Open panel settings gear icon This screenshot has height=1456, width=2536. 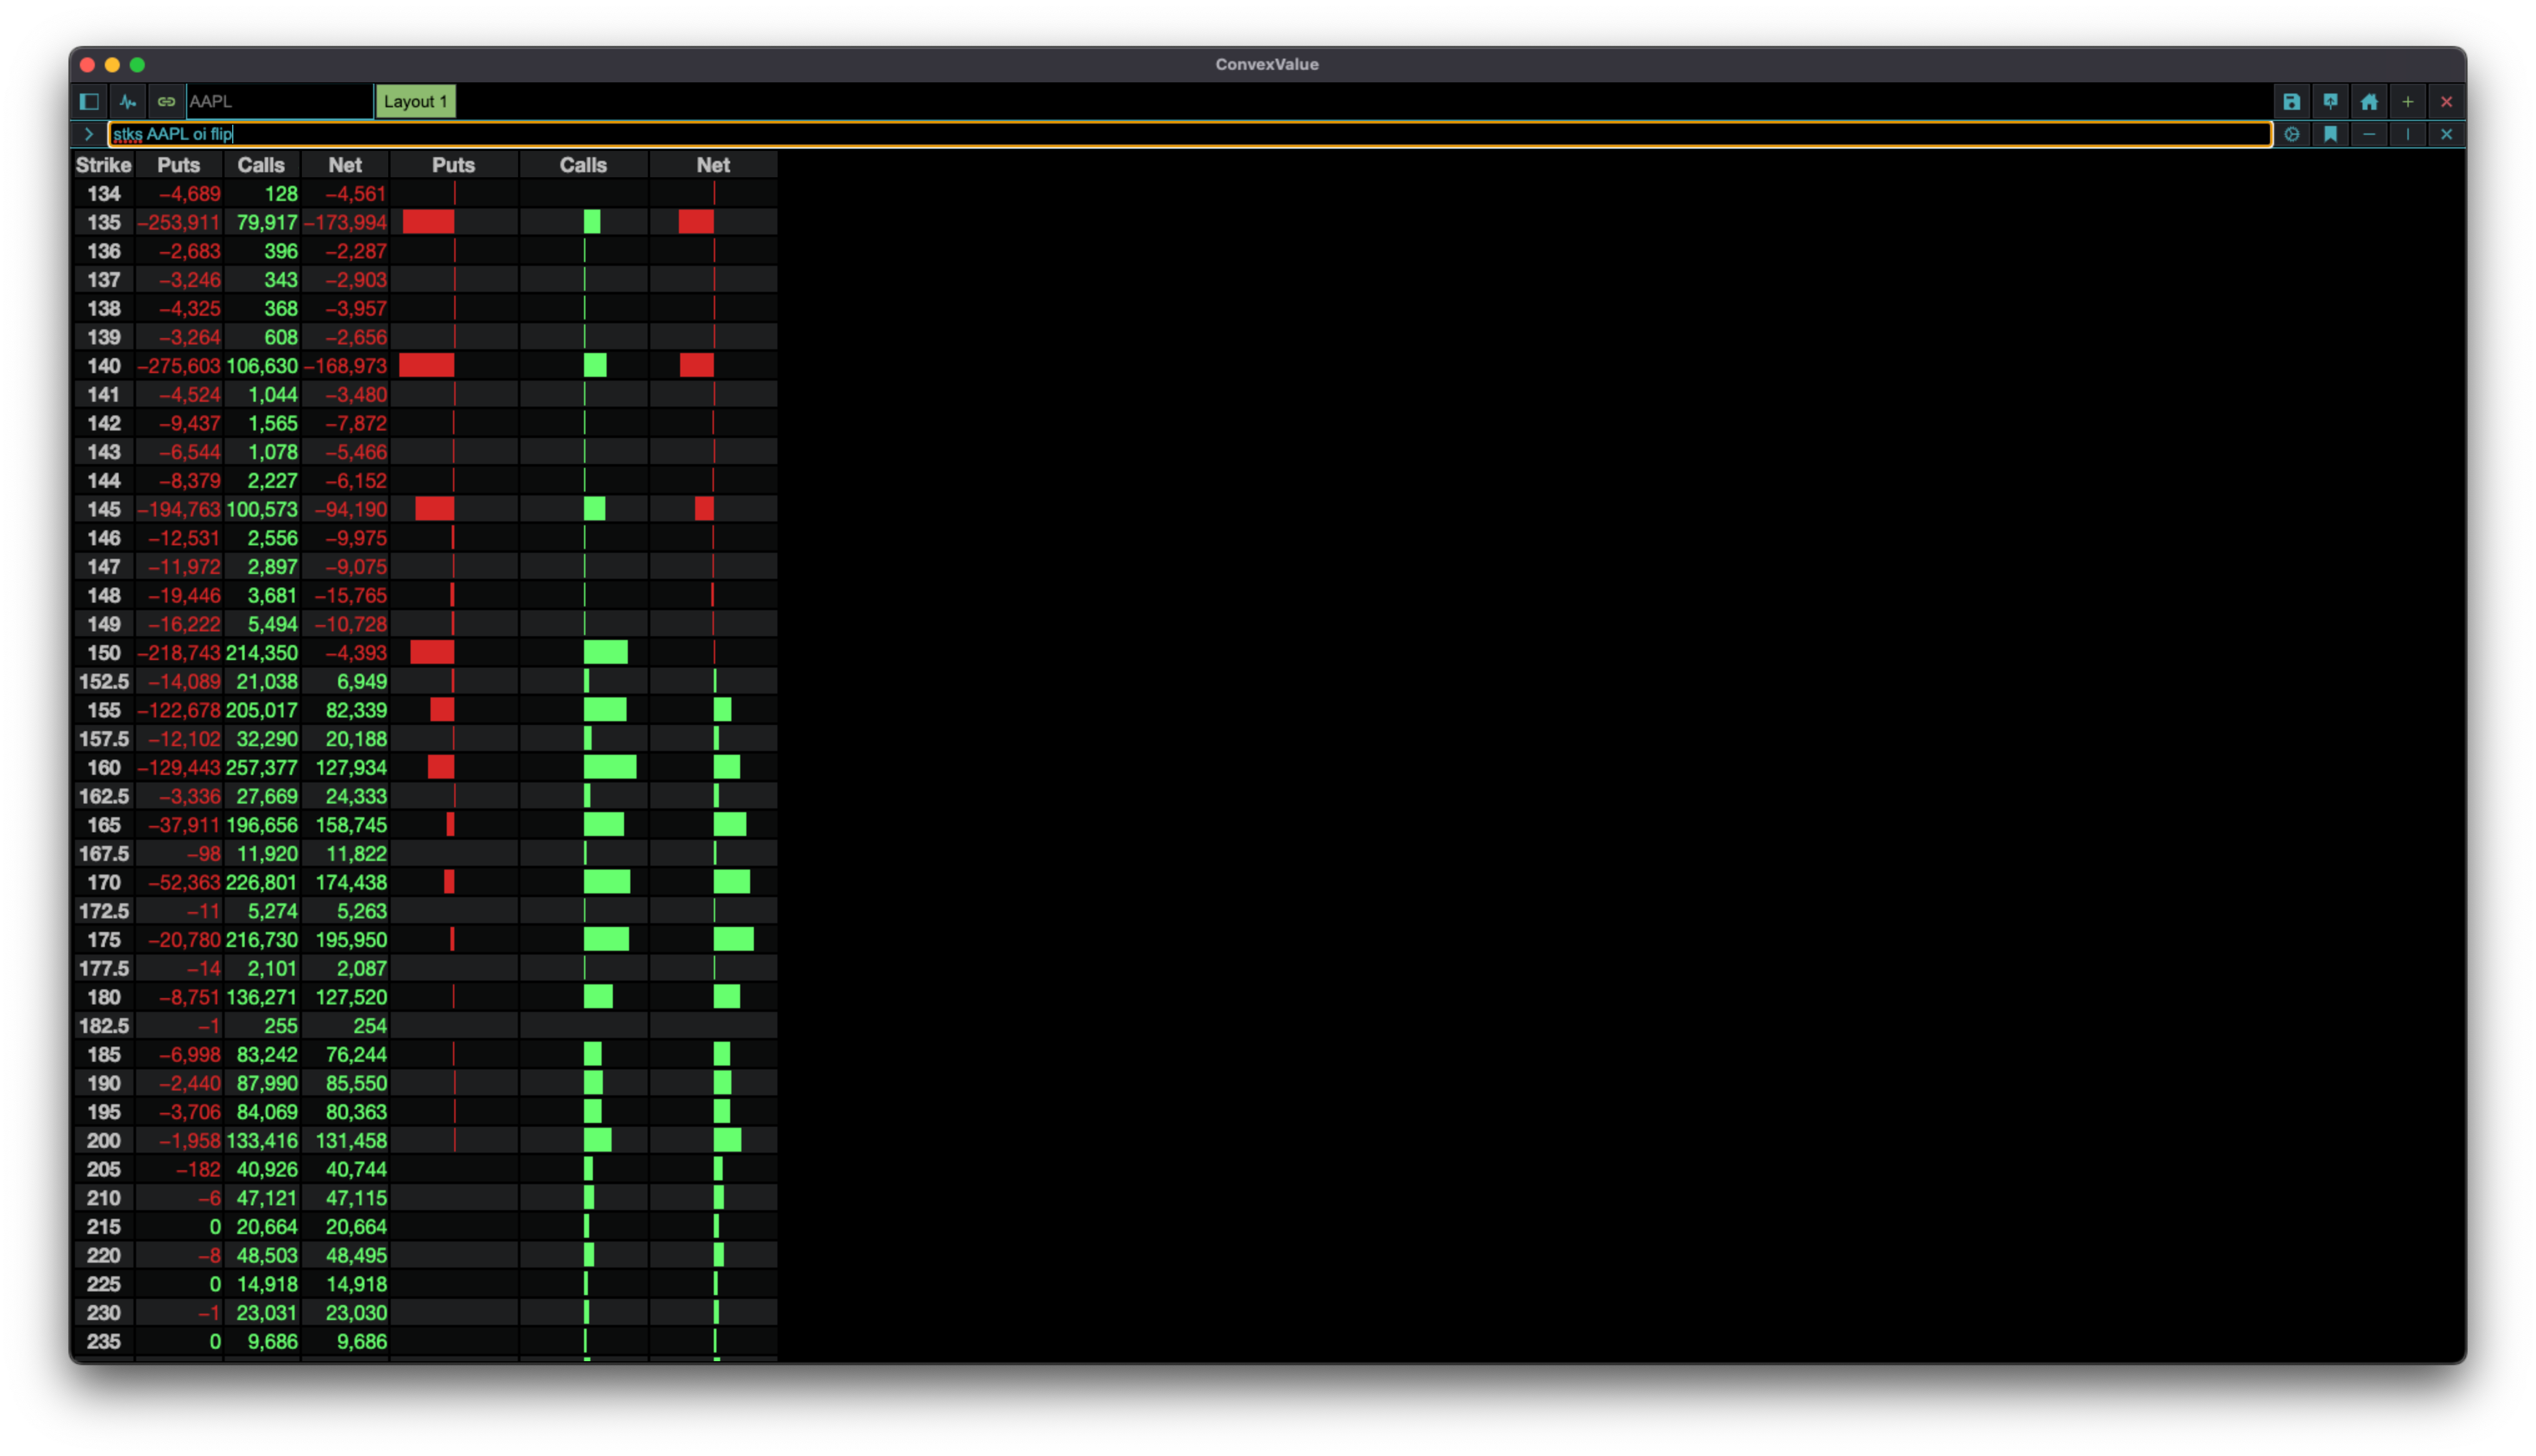(x=2291, y=134)
